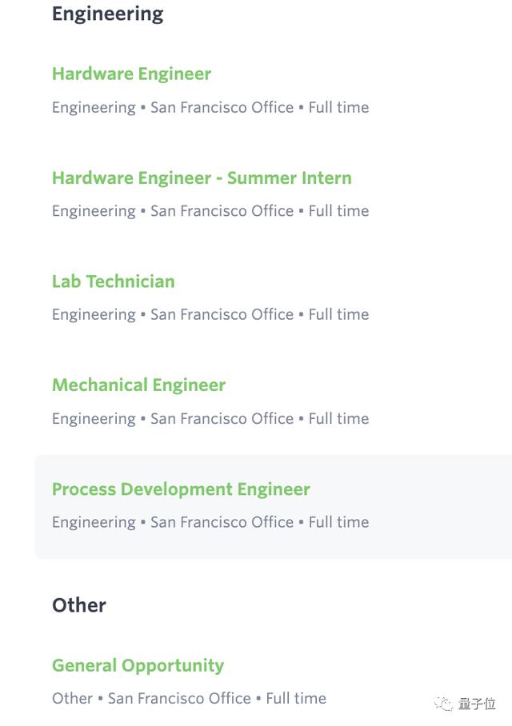The width and height of the screenshot is (512, 726).
Task: Open the General Opportunity job listing
Action: 138,666
